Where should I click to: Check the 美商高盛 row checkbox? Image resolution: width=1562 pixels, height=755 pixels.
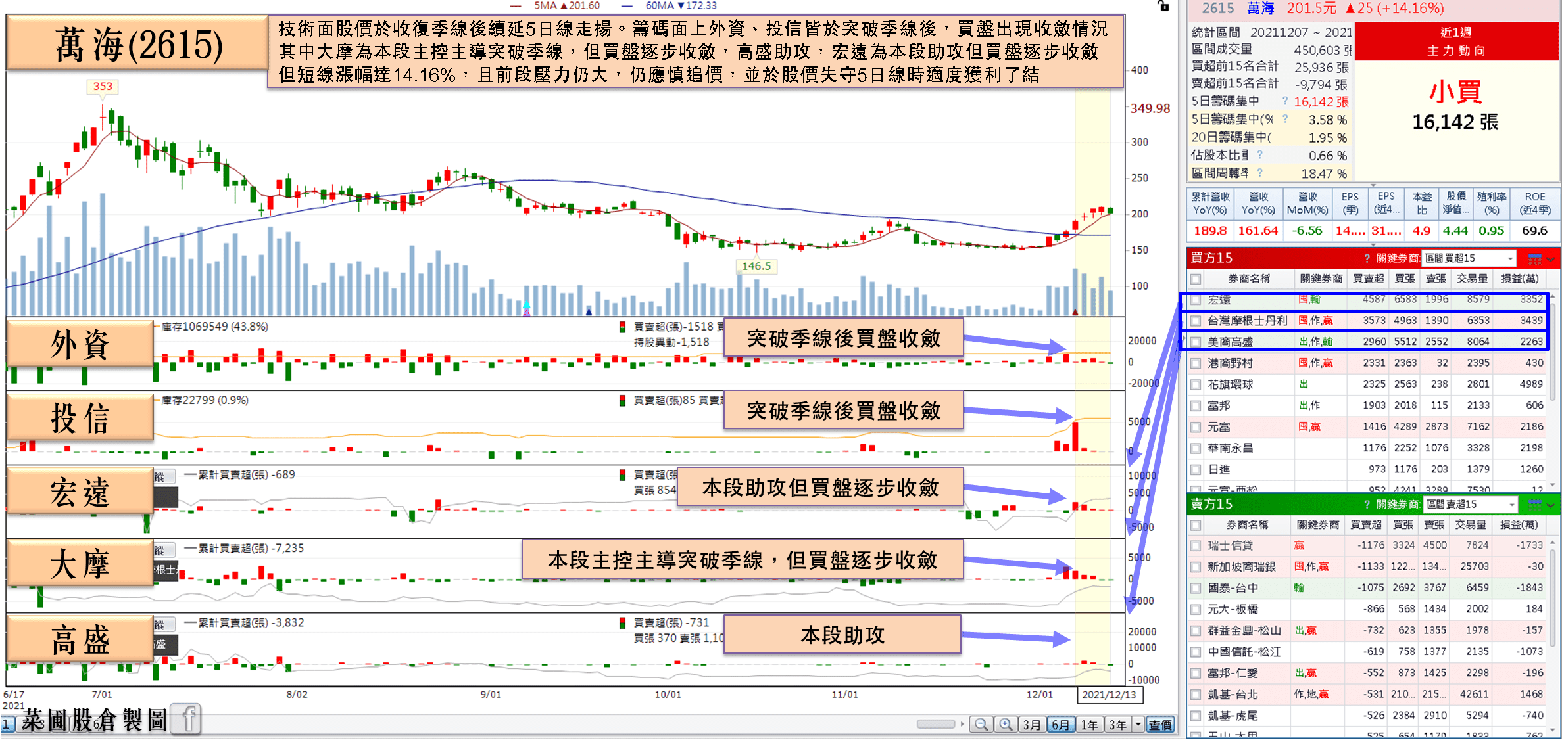coord(1196,342)
